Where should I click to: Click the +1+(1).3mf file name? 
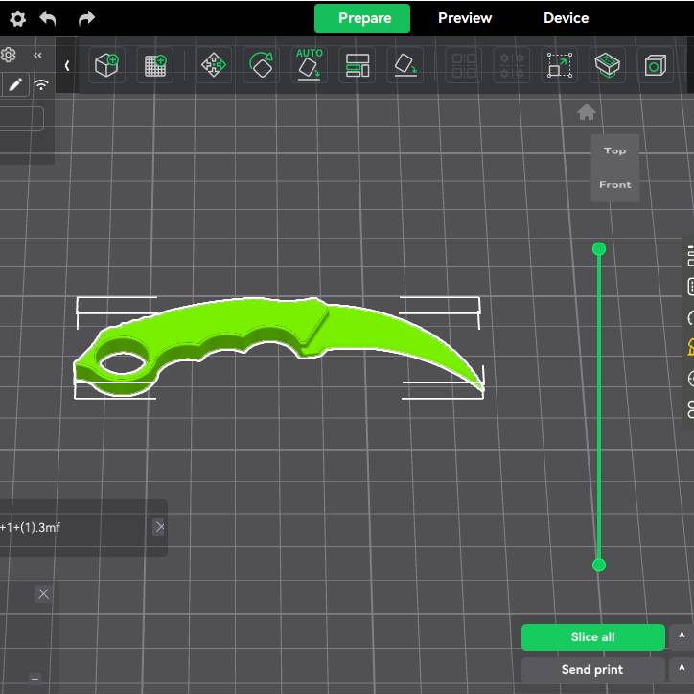pyautogui.click(x=30, y=527)
